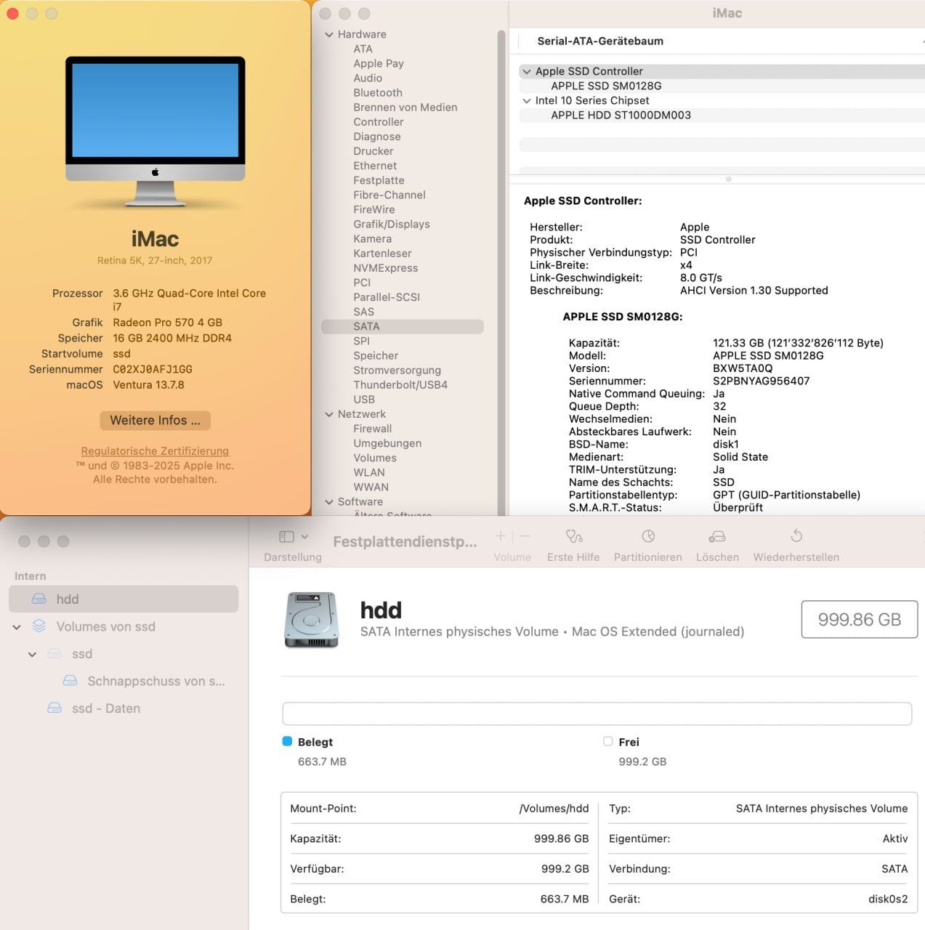Select WWAN under Netzwerk
The height and width of the screenshot is (930, 925).
(x=371, y=487)
